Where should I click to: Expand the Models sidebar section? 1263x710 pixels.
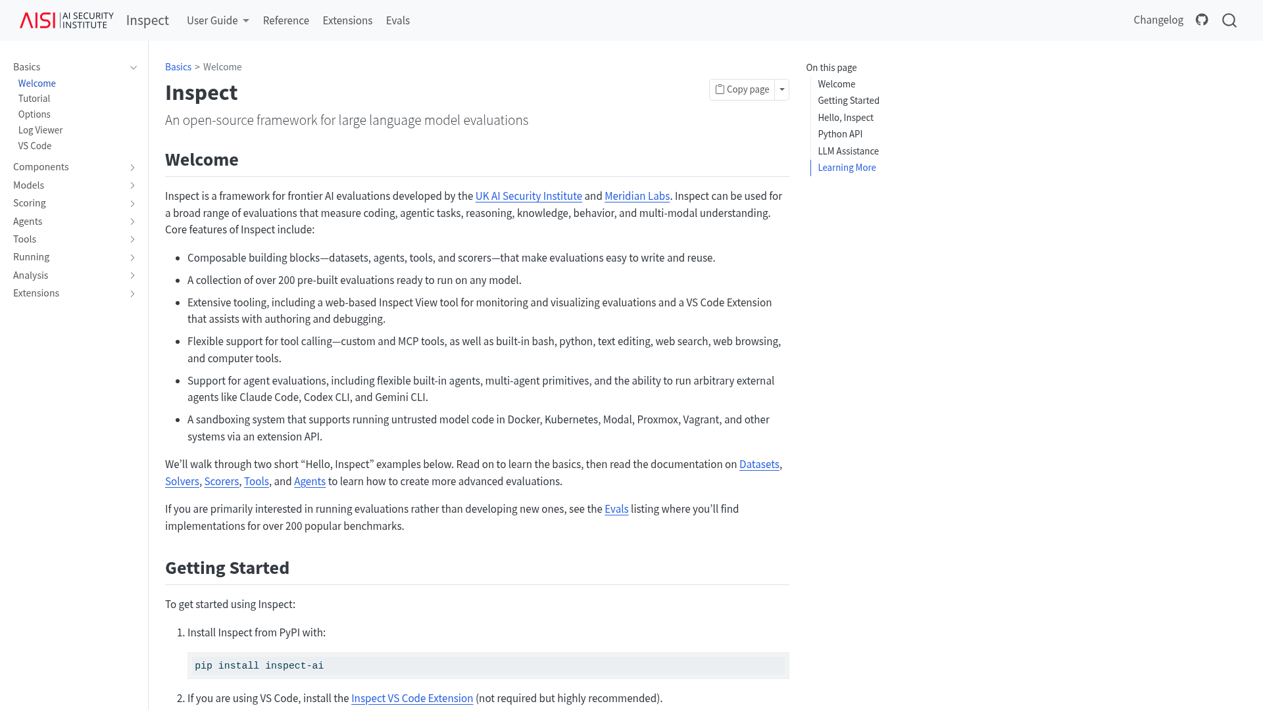[x=132, y=185]
